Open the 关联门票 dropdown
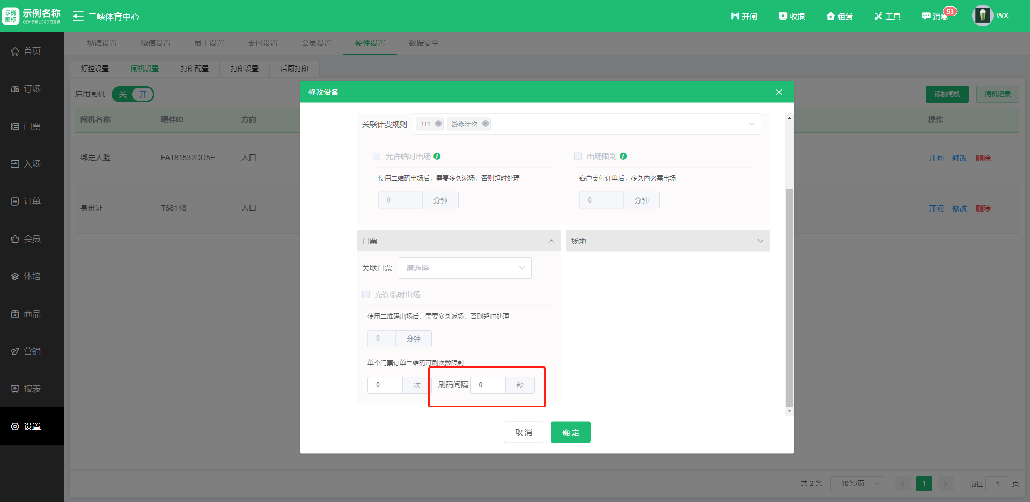This screenshot has width=1030, height=502. [464, 268]
